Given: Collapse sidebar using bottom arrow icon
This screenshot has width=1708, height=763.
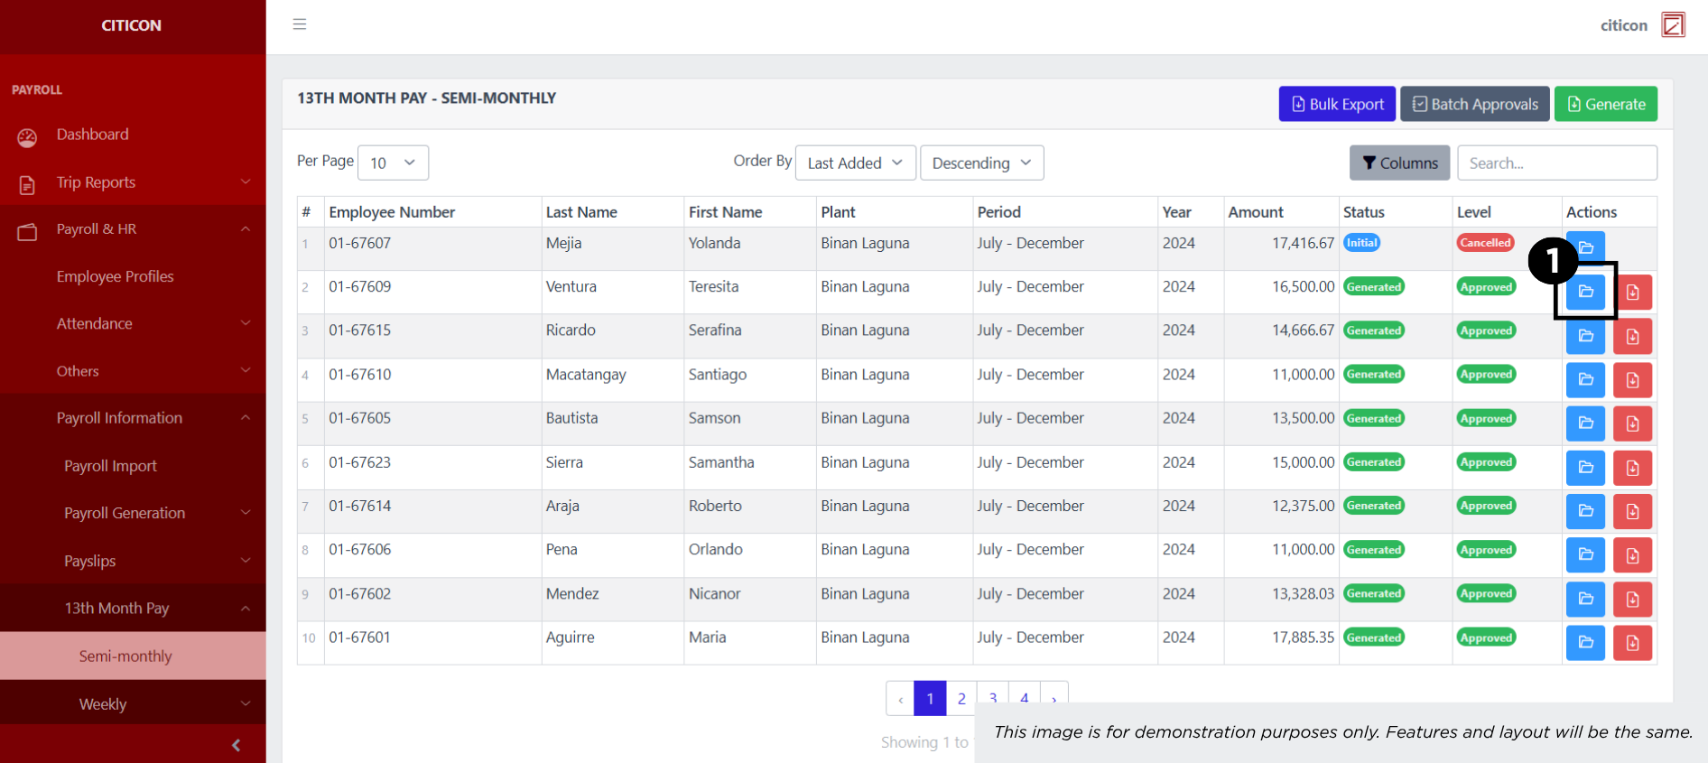Looking at the screenshot, I should [236, 745].
